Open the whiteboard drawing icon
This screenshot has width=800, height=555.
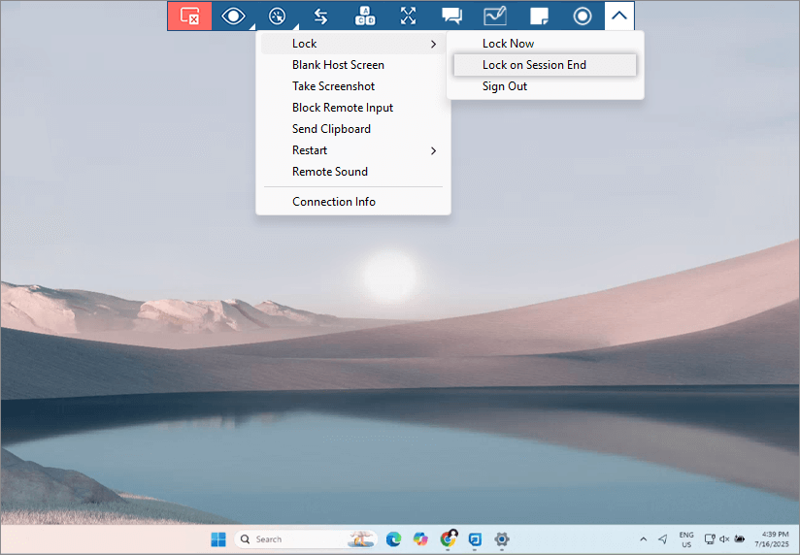495,16
